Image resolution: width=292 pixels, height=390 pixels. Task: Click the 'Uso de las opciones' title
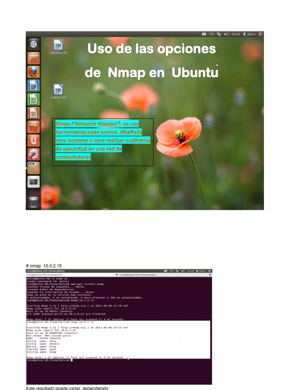tap(152, 49)
